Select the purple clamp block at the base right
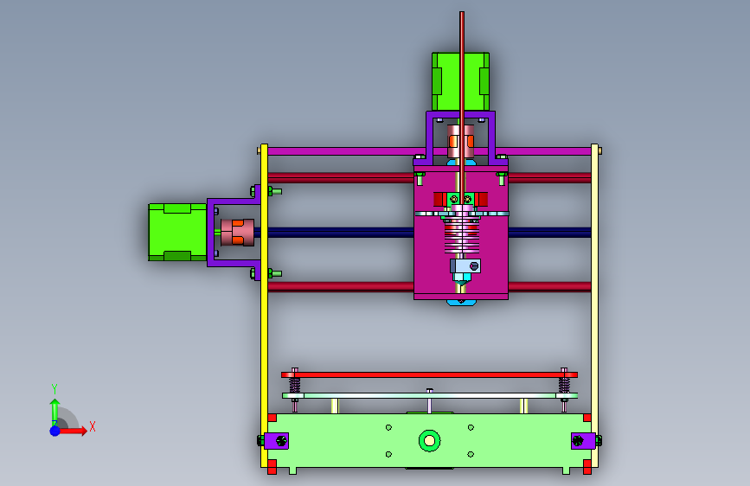750x486 pixels. click(x=583, y=441)
